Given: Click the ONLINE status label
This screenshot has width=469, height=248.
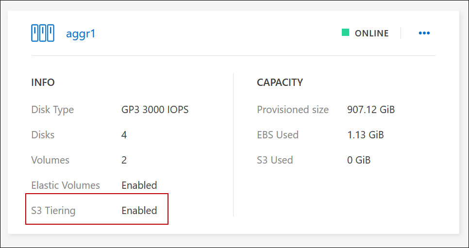Looking at the screenshot, I should [371, 33].
